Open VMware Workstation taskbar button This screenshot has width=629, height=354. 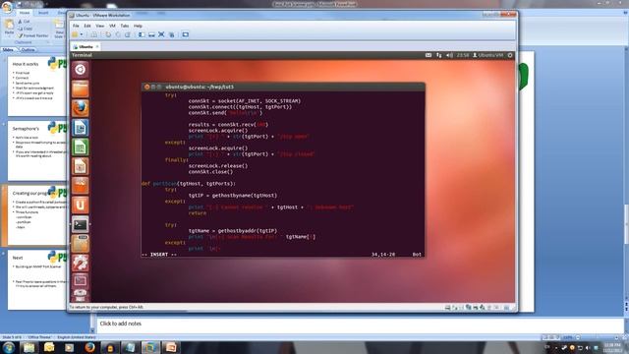coord(150,347)
